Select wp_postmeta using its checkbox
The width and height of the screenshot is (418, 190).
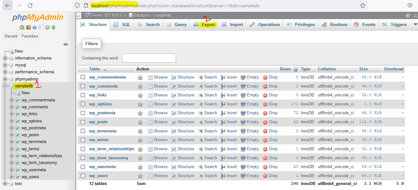pyautogui.click(x=83, y=113)
